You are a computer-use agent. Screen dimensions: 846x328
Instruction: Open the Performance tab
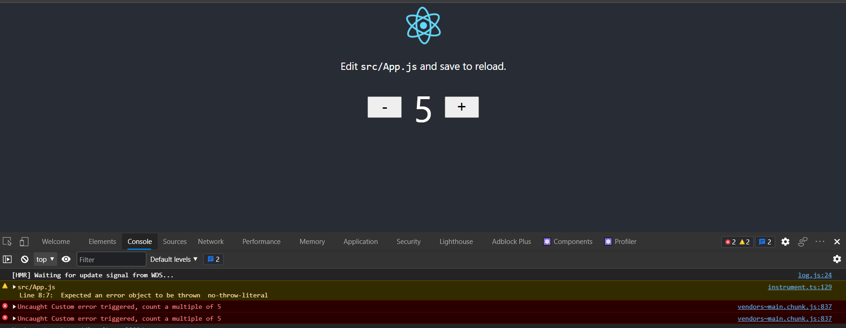pos(261,242)
